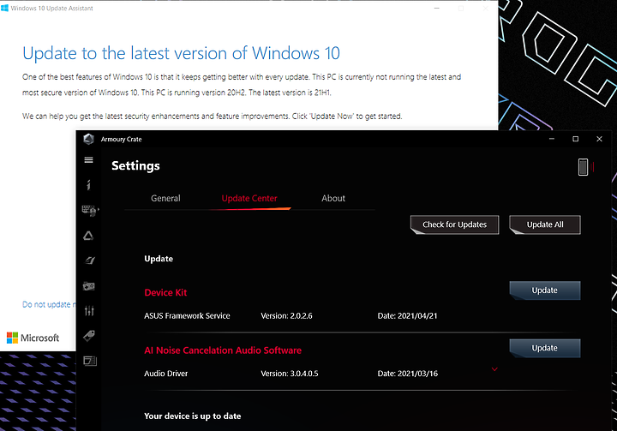Close the Armoury Crate window
The image size is (617, 431).
coord(599,139)
